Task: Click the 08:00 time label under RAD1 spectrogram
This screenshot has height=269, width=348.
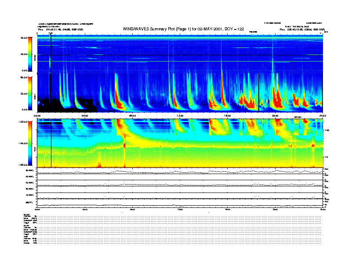Action: point(132,116)
